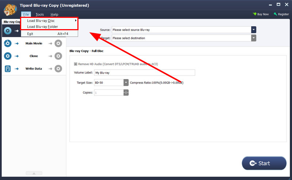Close the Tipard Blu-ray Copy window

(x=287, y=4)
